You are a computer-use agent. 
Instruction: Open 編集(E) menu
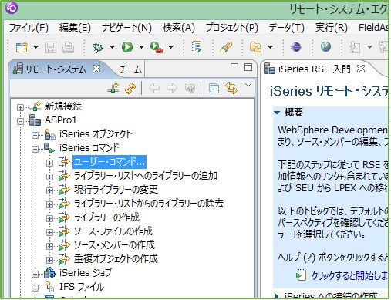[75, 28]
